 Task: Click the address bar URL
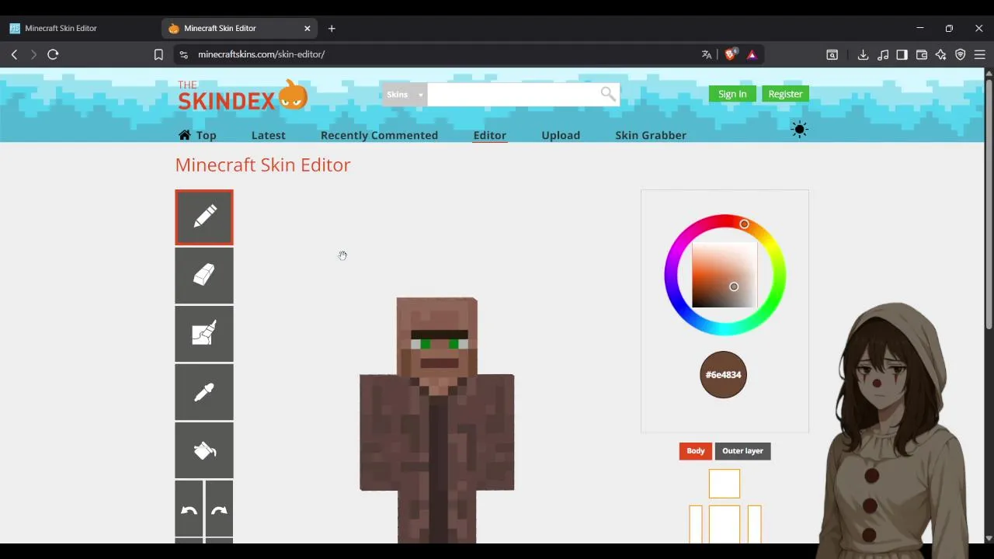point(261,54)
